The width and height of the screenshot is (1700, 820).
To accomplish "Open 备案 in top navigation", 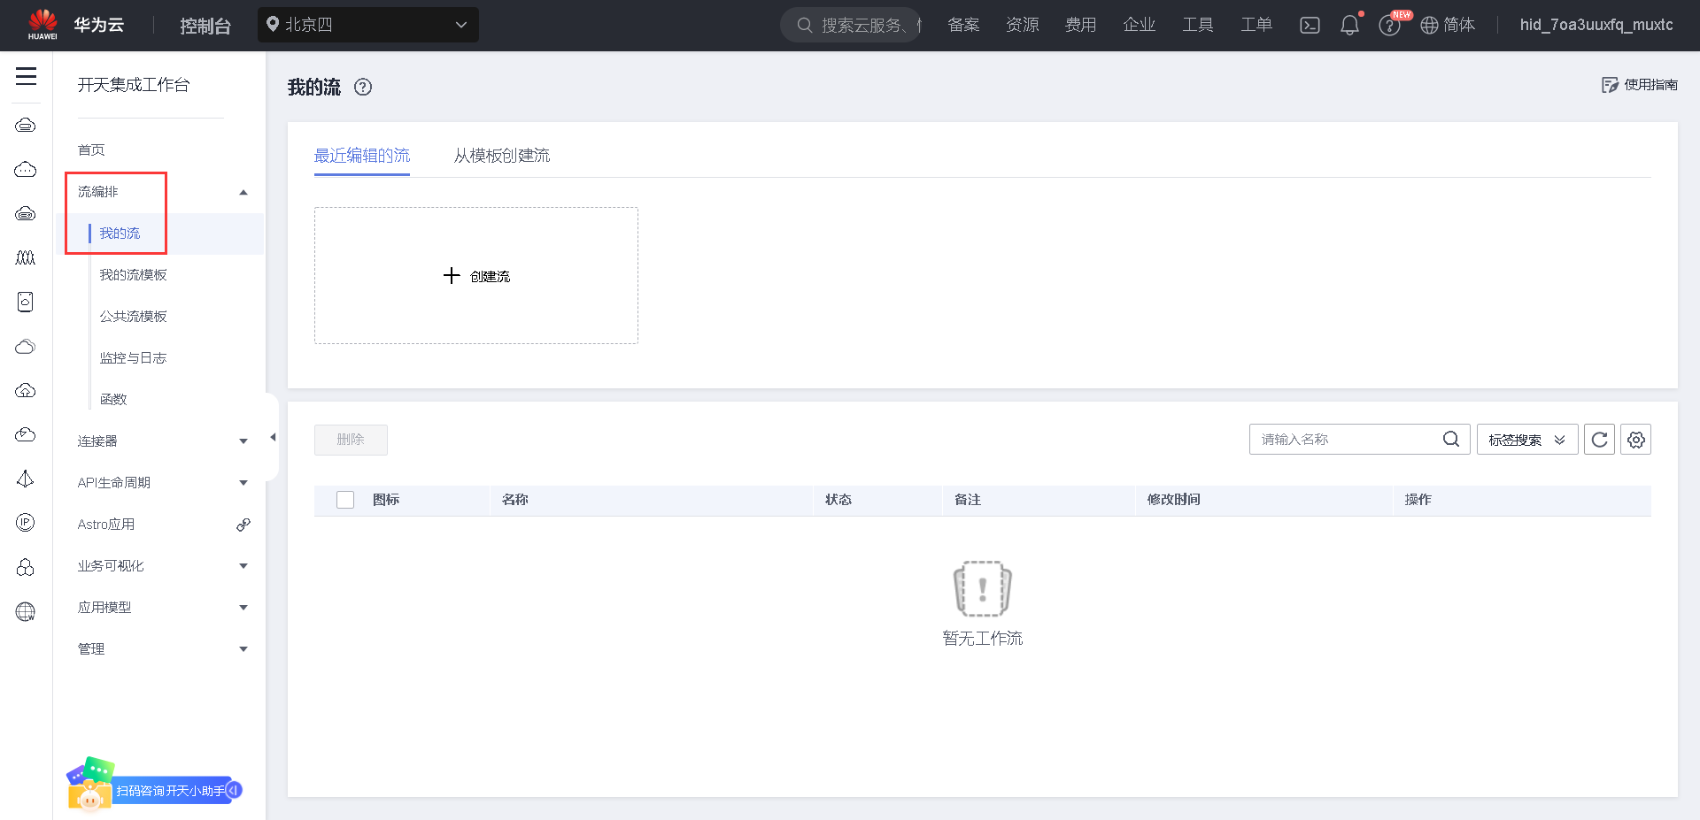I will (x=963, y=25).
